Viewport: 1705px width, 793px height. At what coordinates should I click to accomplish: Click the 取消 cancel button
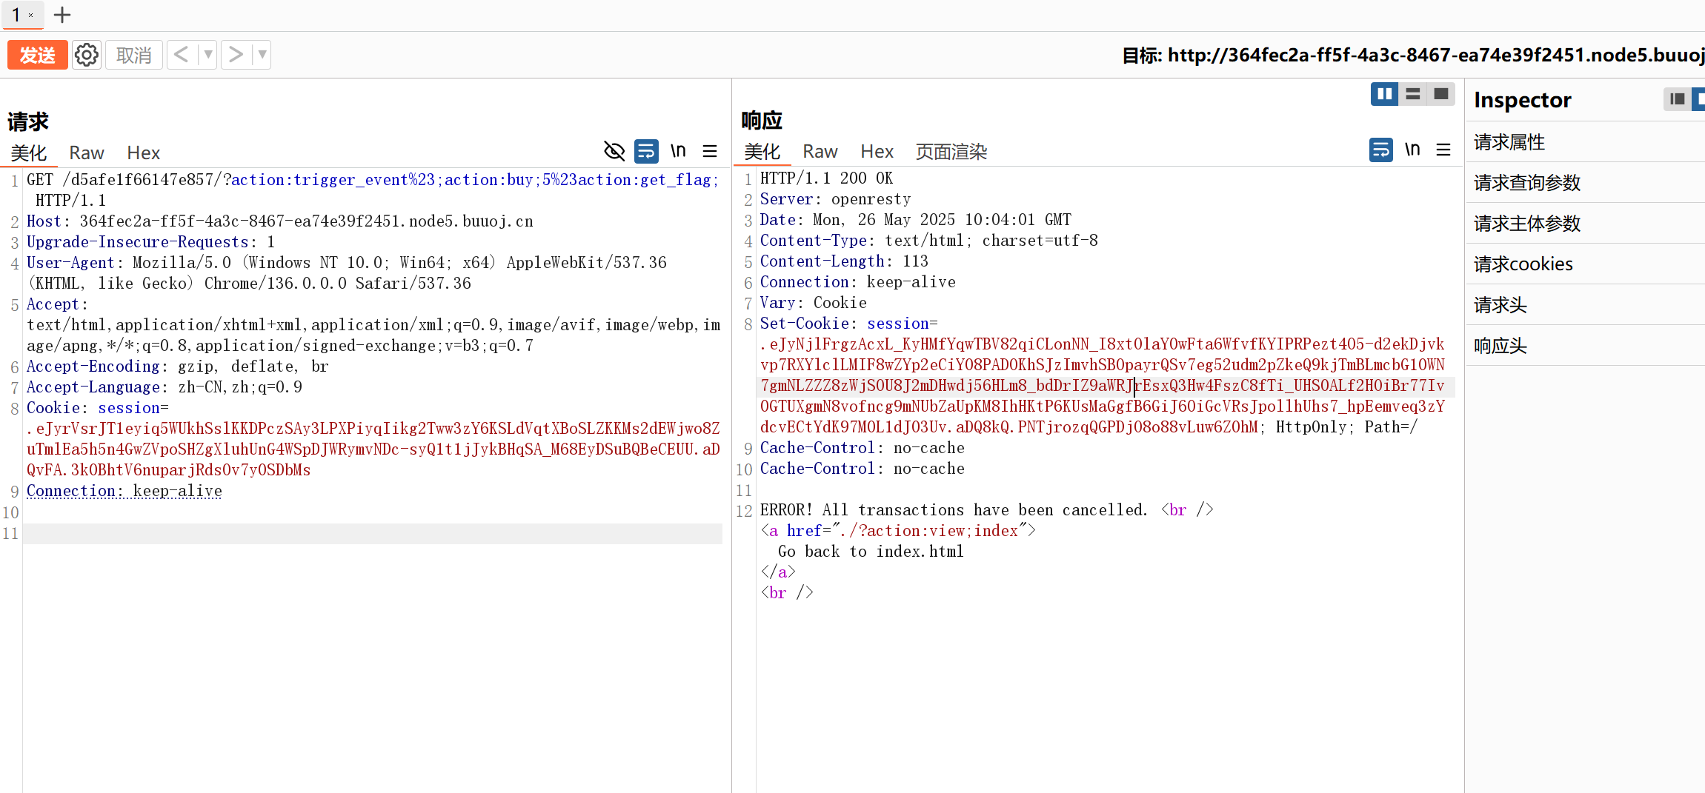click(134, 55)
